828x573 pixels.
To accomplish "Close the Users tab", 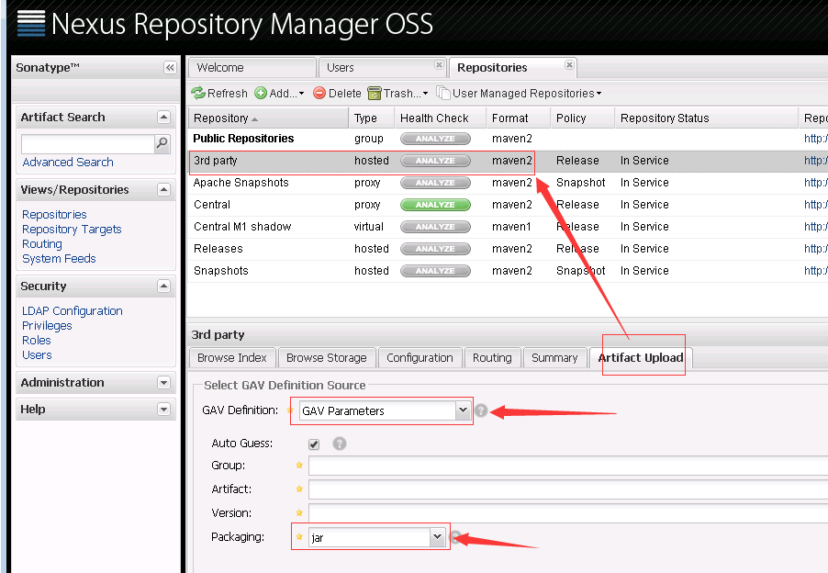I will 439,64.
